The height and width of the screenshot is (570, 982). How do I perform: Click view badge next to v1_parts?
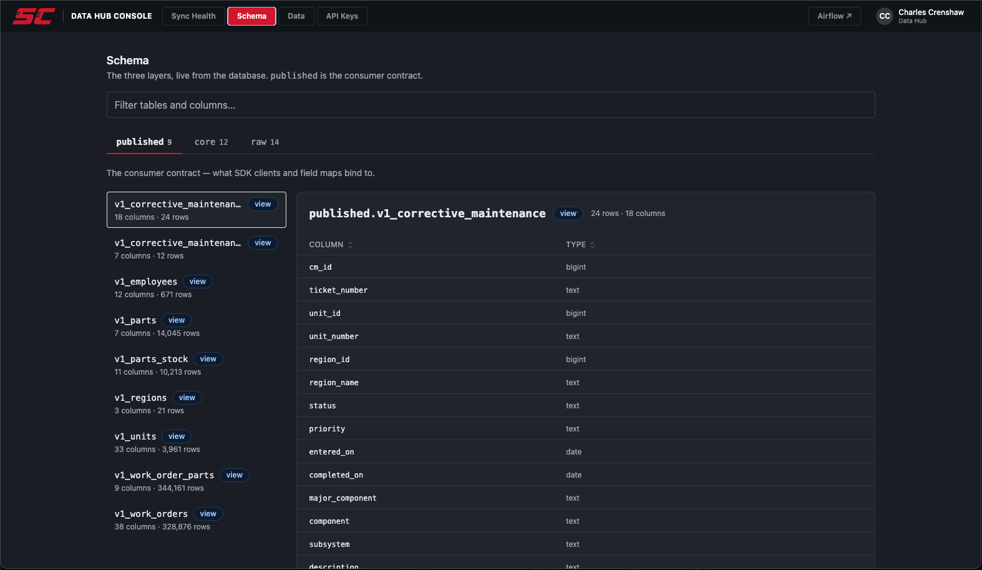(x=177, y=320)
